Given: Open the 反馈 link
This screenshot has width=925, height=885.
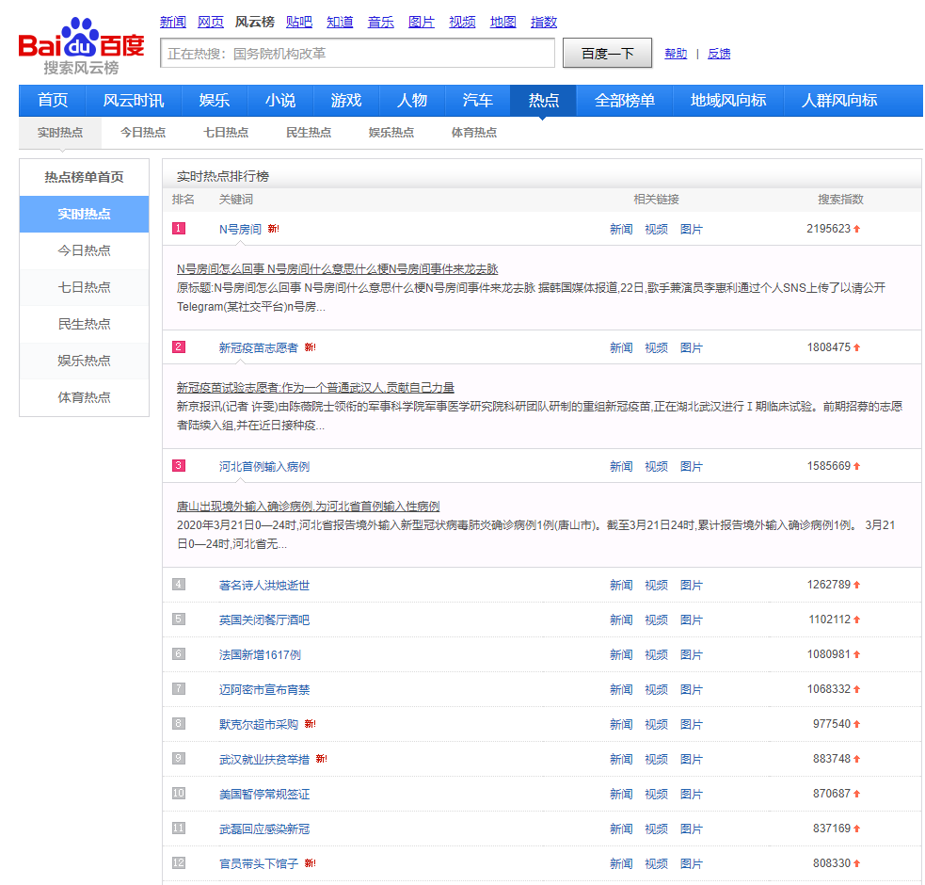Looking at the screenshot, I should [x=719, y=54].
